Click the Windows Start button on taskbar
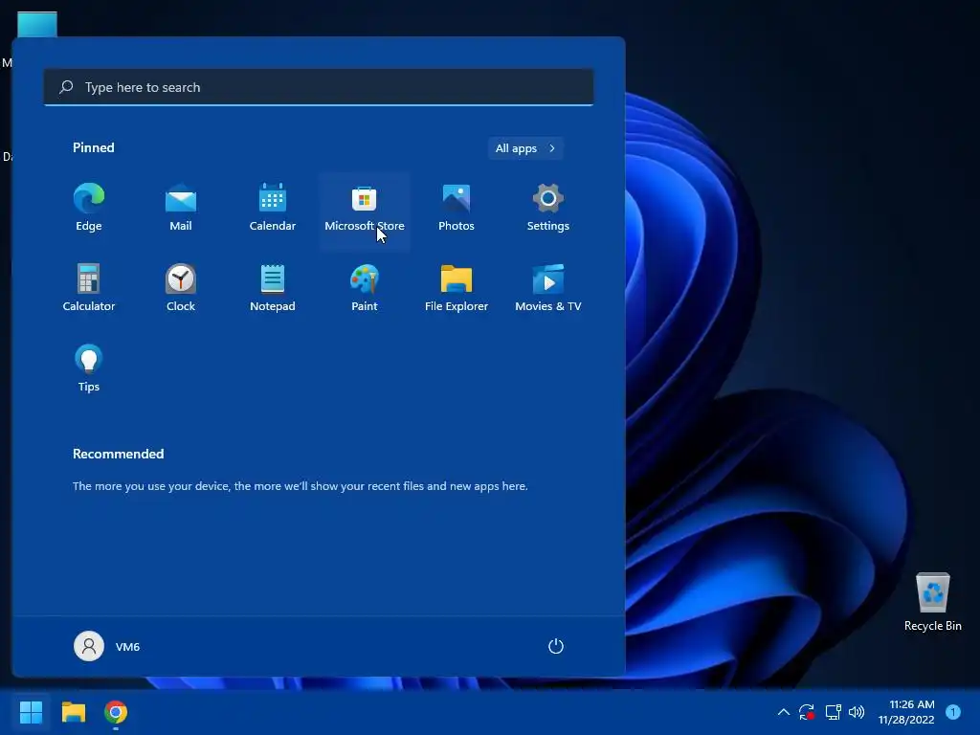980x735 pixels. (31, 712)
